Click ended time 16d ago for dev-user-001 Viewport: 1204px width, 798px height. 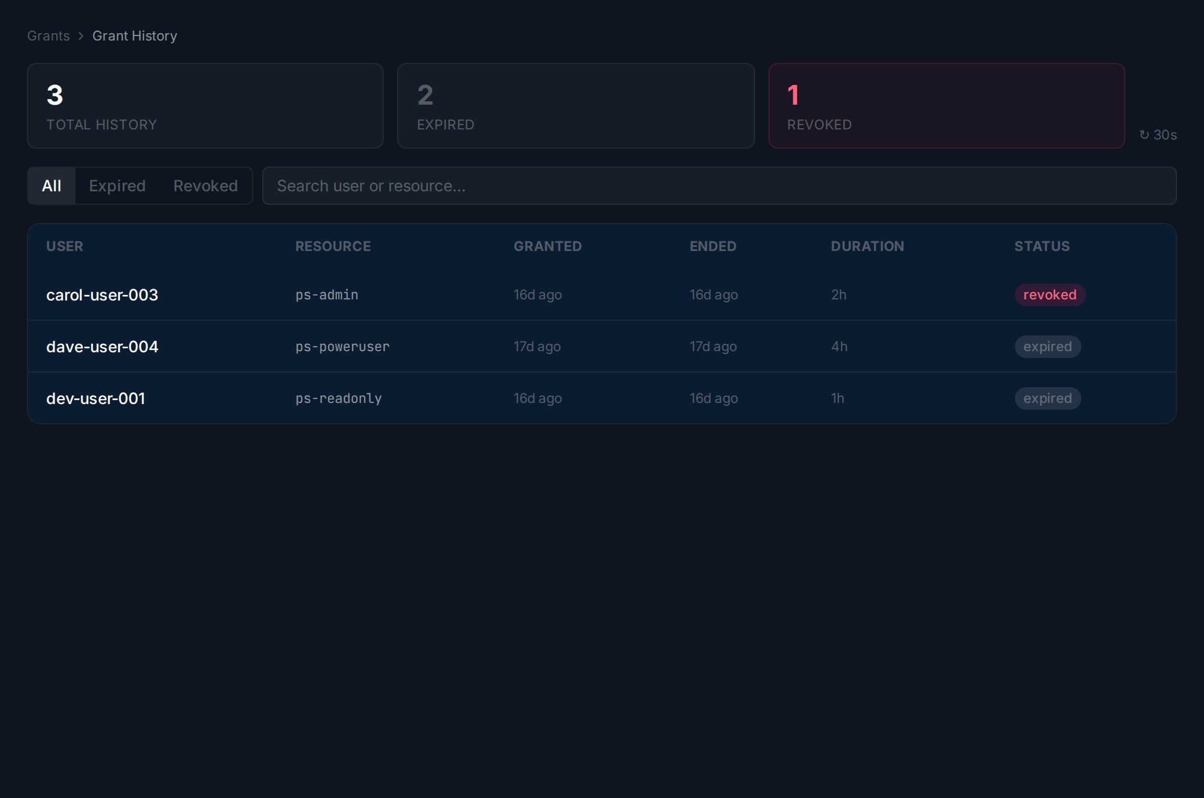714,398
